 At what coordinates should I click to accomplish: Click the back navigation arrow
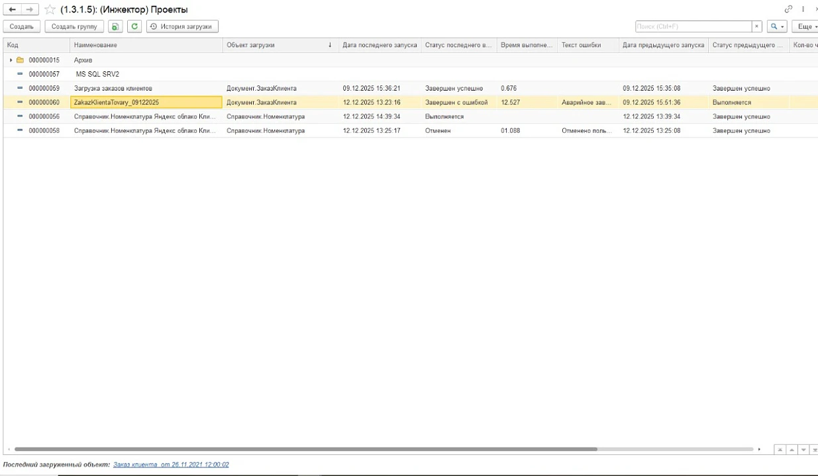(12, 10)
